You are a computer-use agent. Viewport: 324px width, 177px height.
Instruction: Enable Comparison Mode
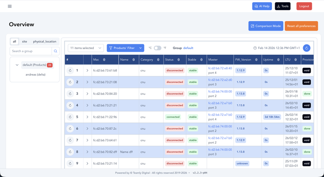click(266, 26)
